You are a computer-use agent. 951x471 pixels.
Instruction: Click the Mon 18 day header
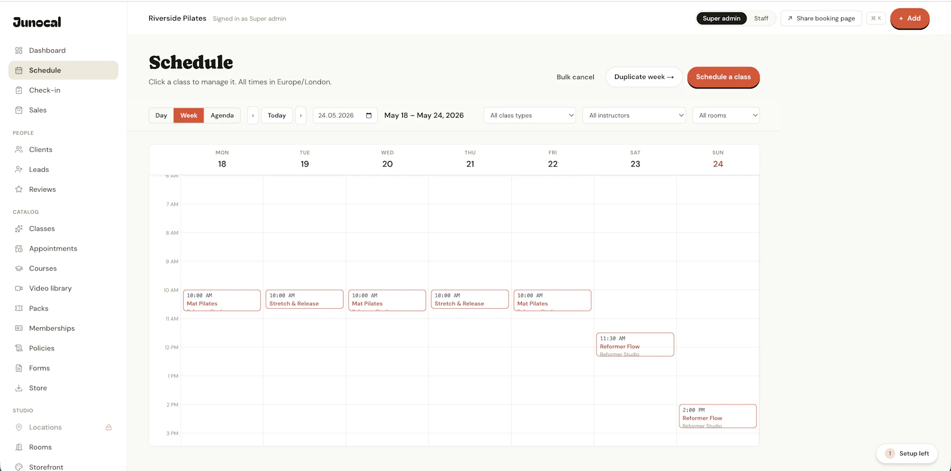point(222,160)
